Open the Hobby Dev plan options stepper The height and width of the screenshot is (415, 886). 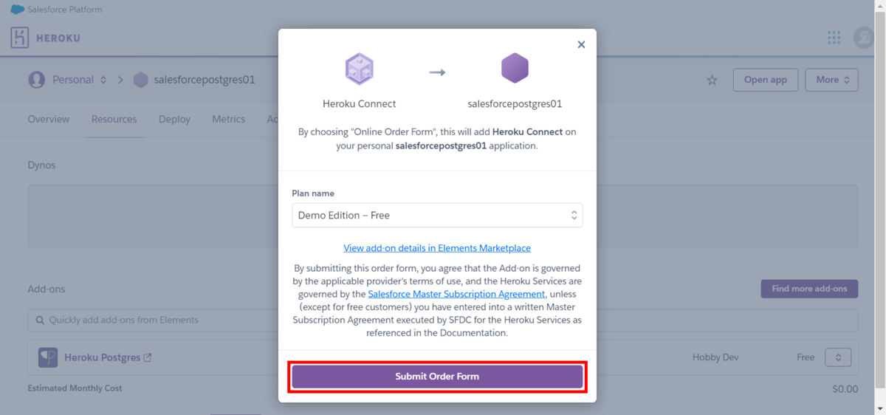pos(838,357)
